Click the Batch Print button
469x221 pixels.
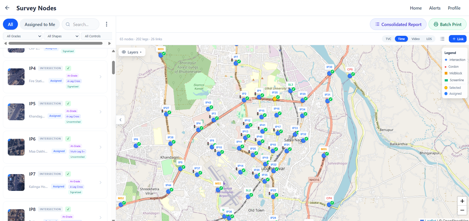pyautogui.click(x=447, y=24)
